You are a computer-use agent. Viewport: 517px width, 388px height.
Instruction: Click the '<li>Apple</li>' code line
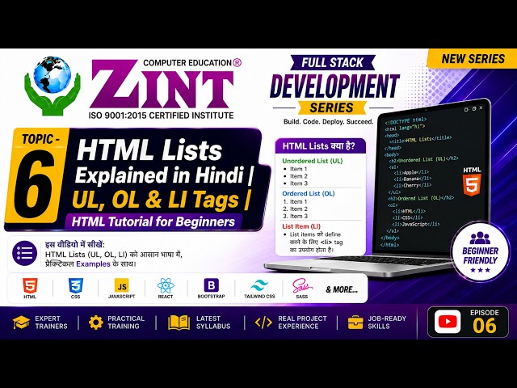412,172
